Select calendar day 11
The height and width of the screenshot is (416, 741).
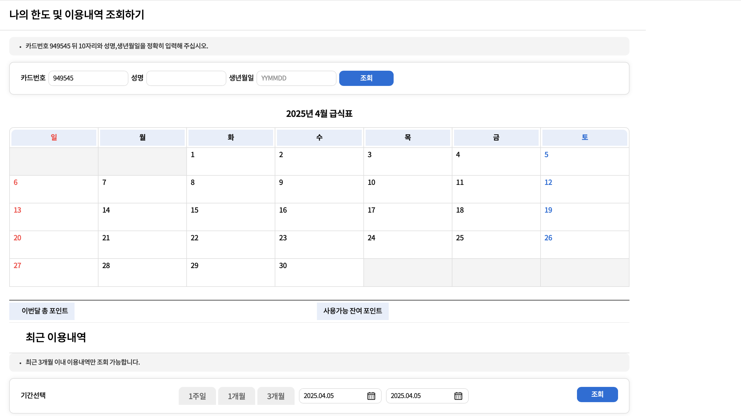496,189
